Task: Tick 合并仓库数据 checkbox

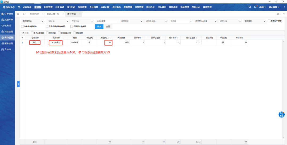Action: click(32, 33)
